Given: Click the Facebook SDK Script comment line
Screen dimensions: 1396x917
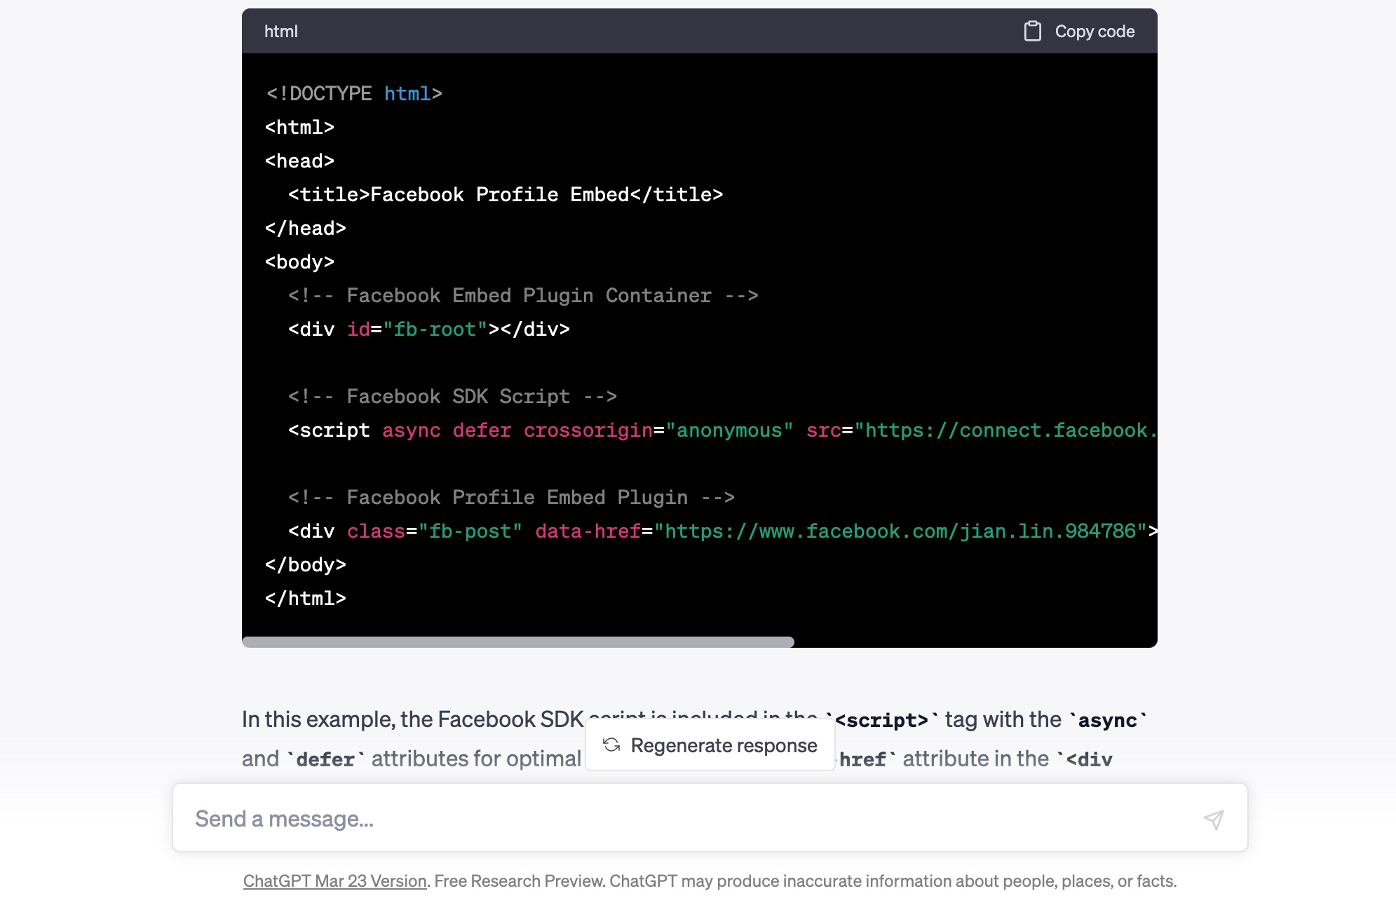Looking at the screenshot, I should [x=452, y=397].
